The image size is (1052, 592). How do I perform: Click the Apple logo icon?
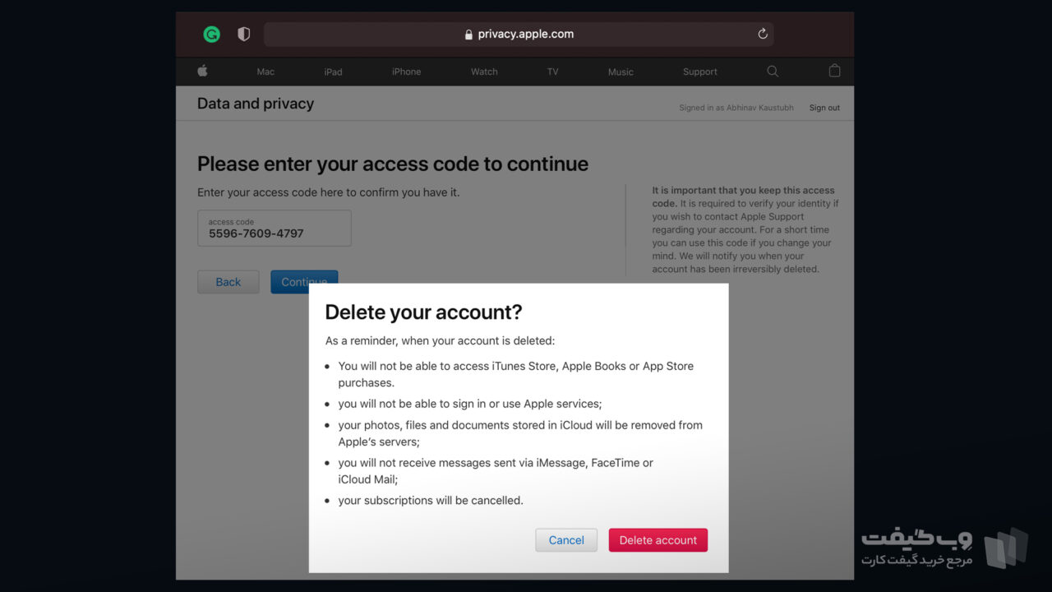tap(202, 71)
